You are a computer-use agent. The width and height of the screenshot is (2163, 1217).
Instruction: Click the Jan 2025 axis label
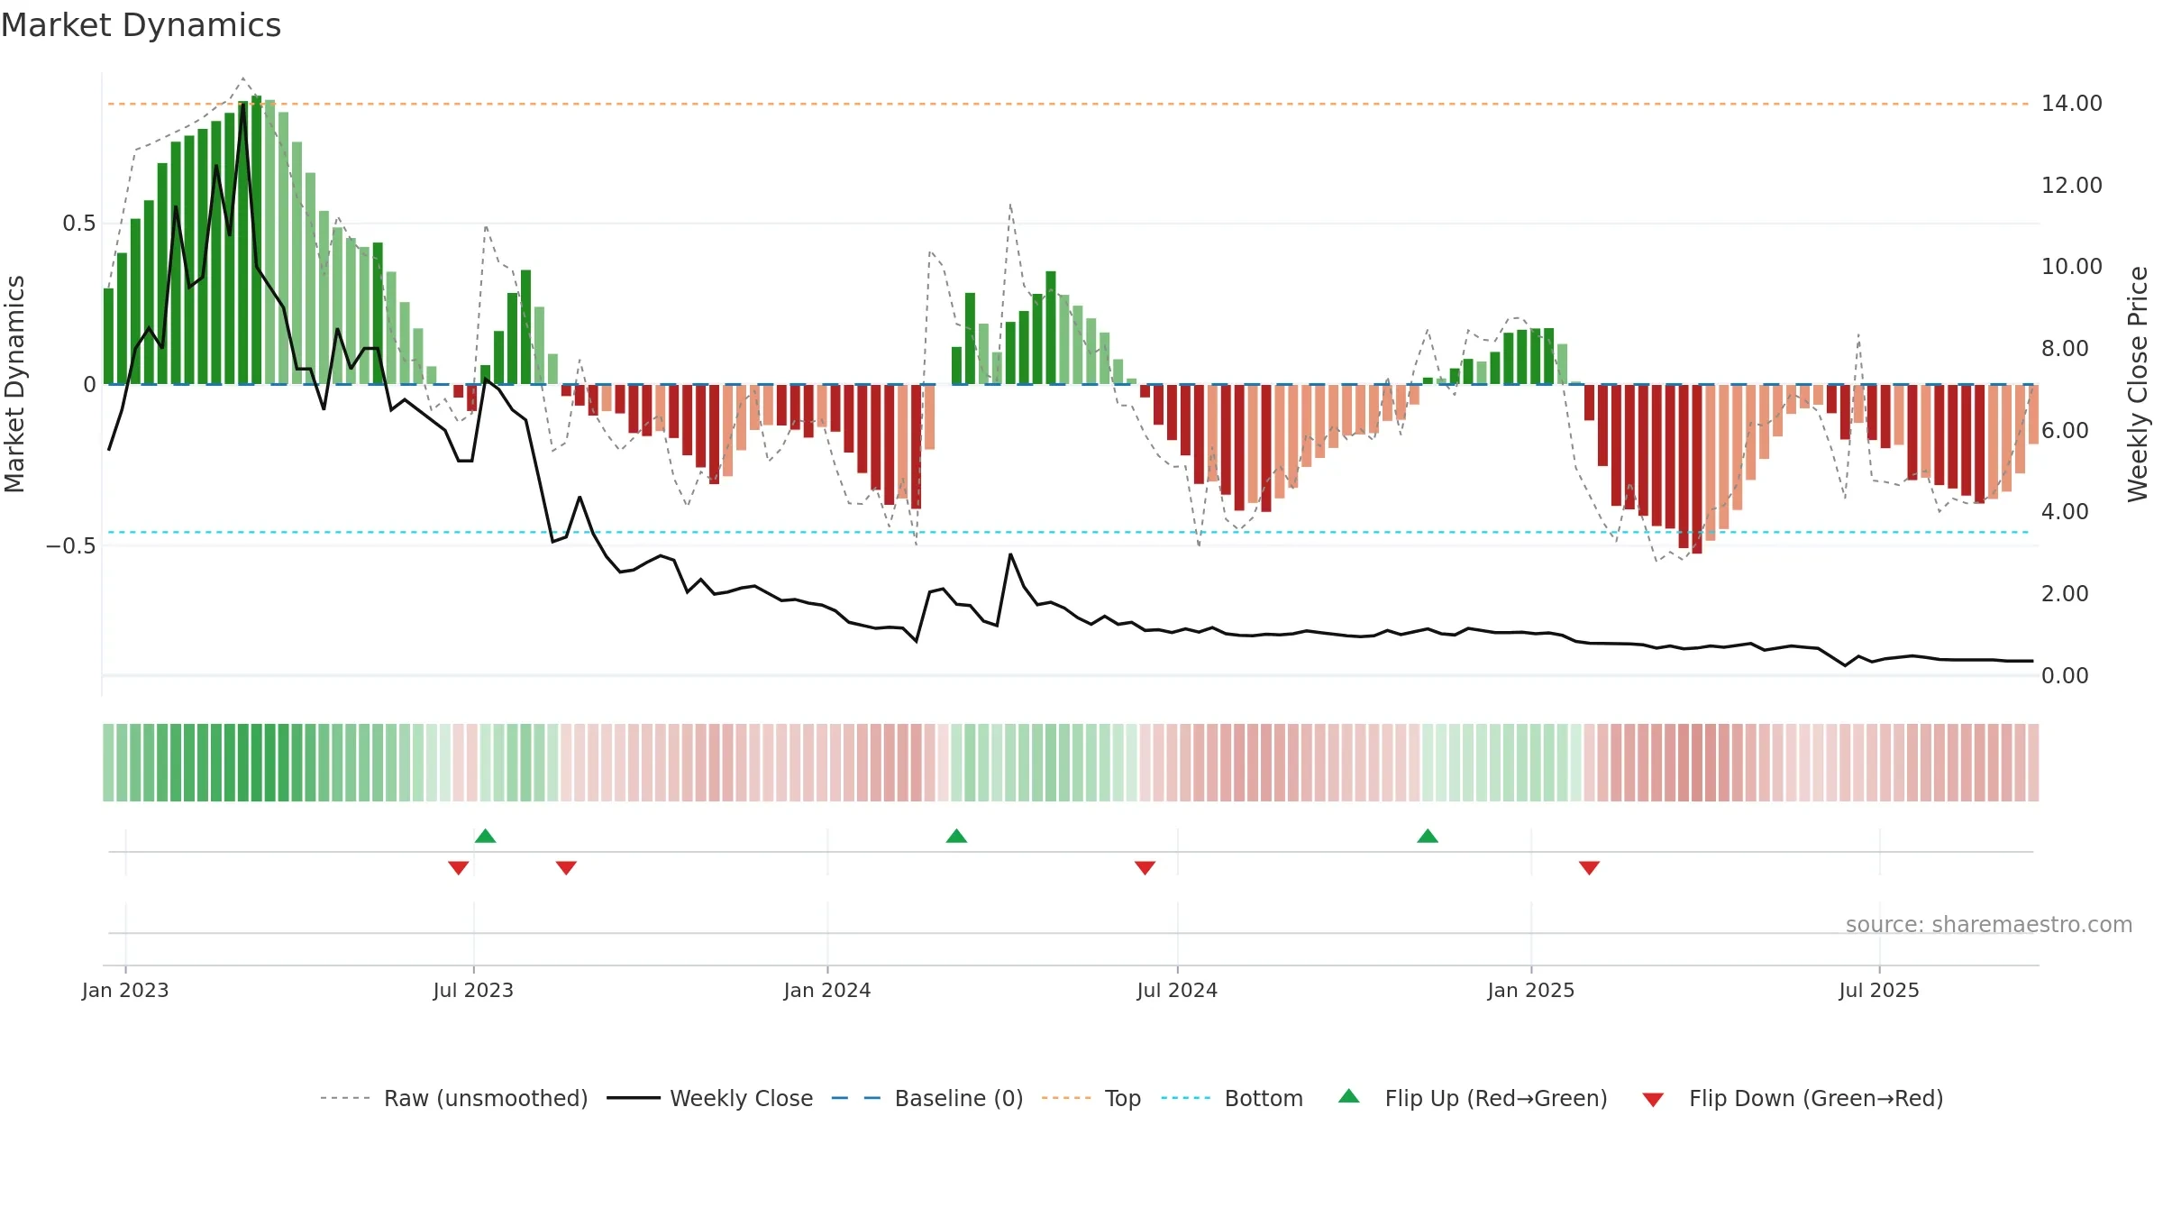point(1531,990)
